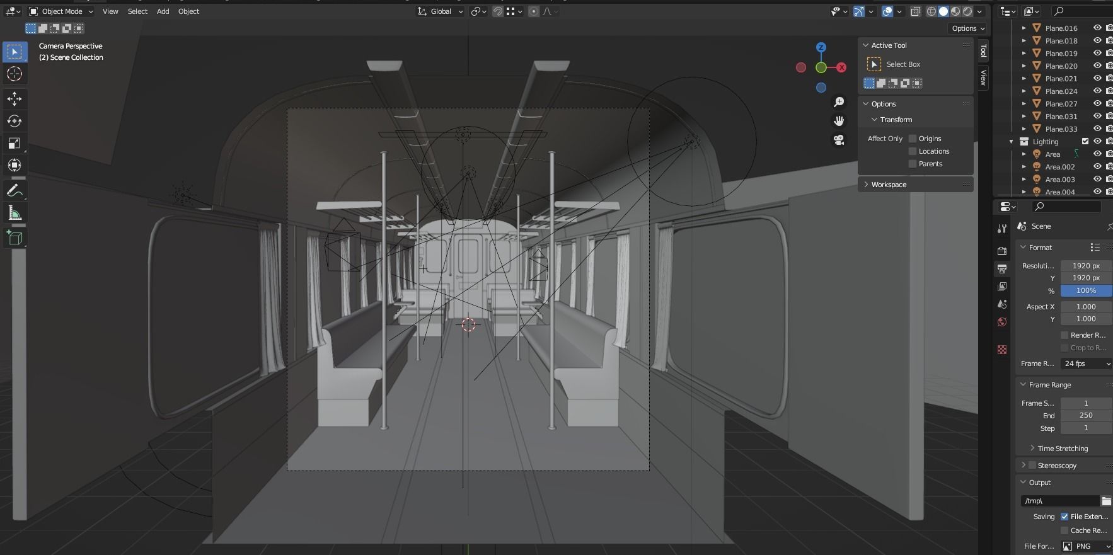1113x555 pixels.
Task: Open the Add menu
Action: coord(163,11)
